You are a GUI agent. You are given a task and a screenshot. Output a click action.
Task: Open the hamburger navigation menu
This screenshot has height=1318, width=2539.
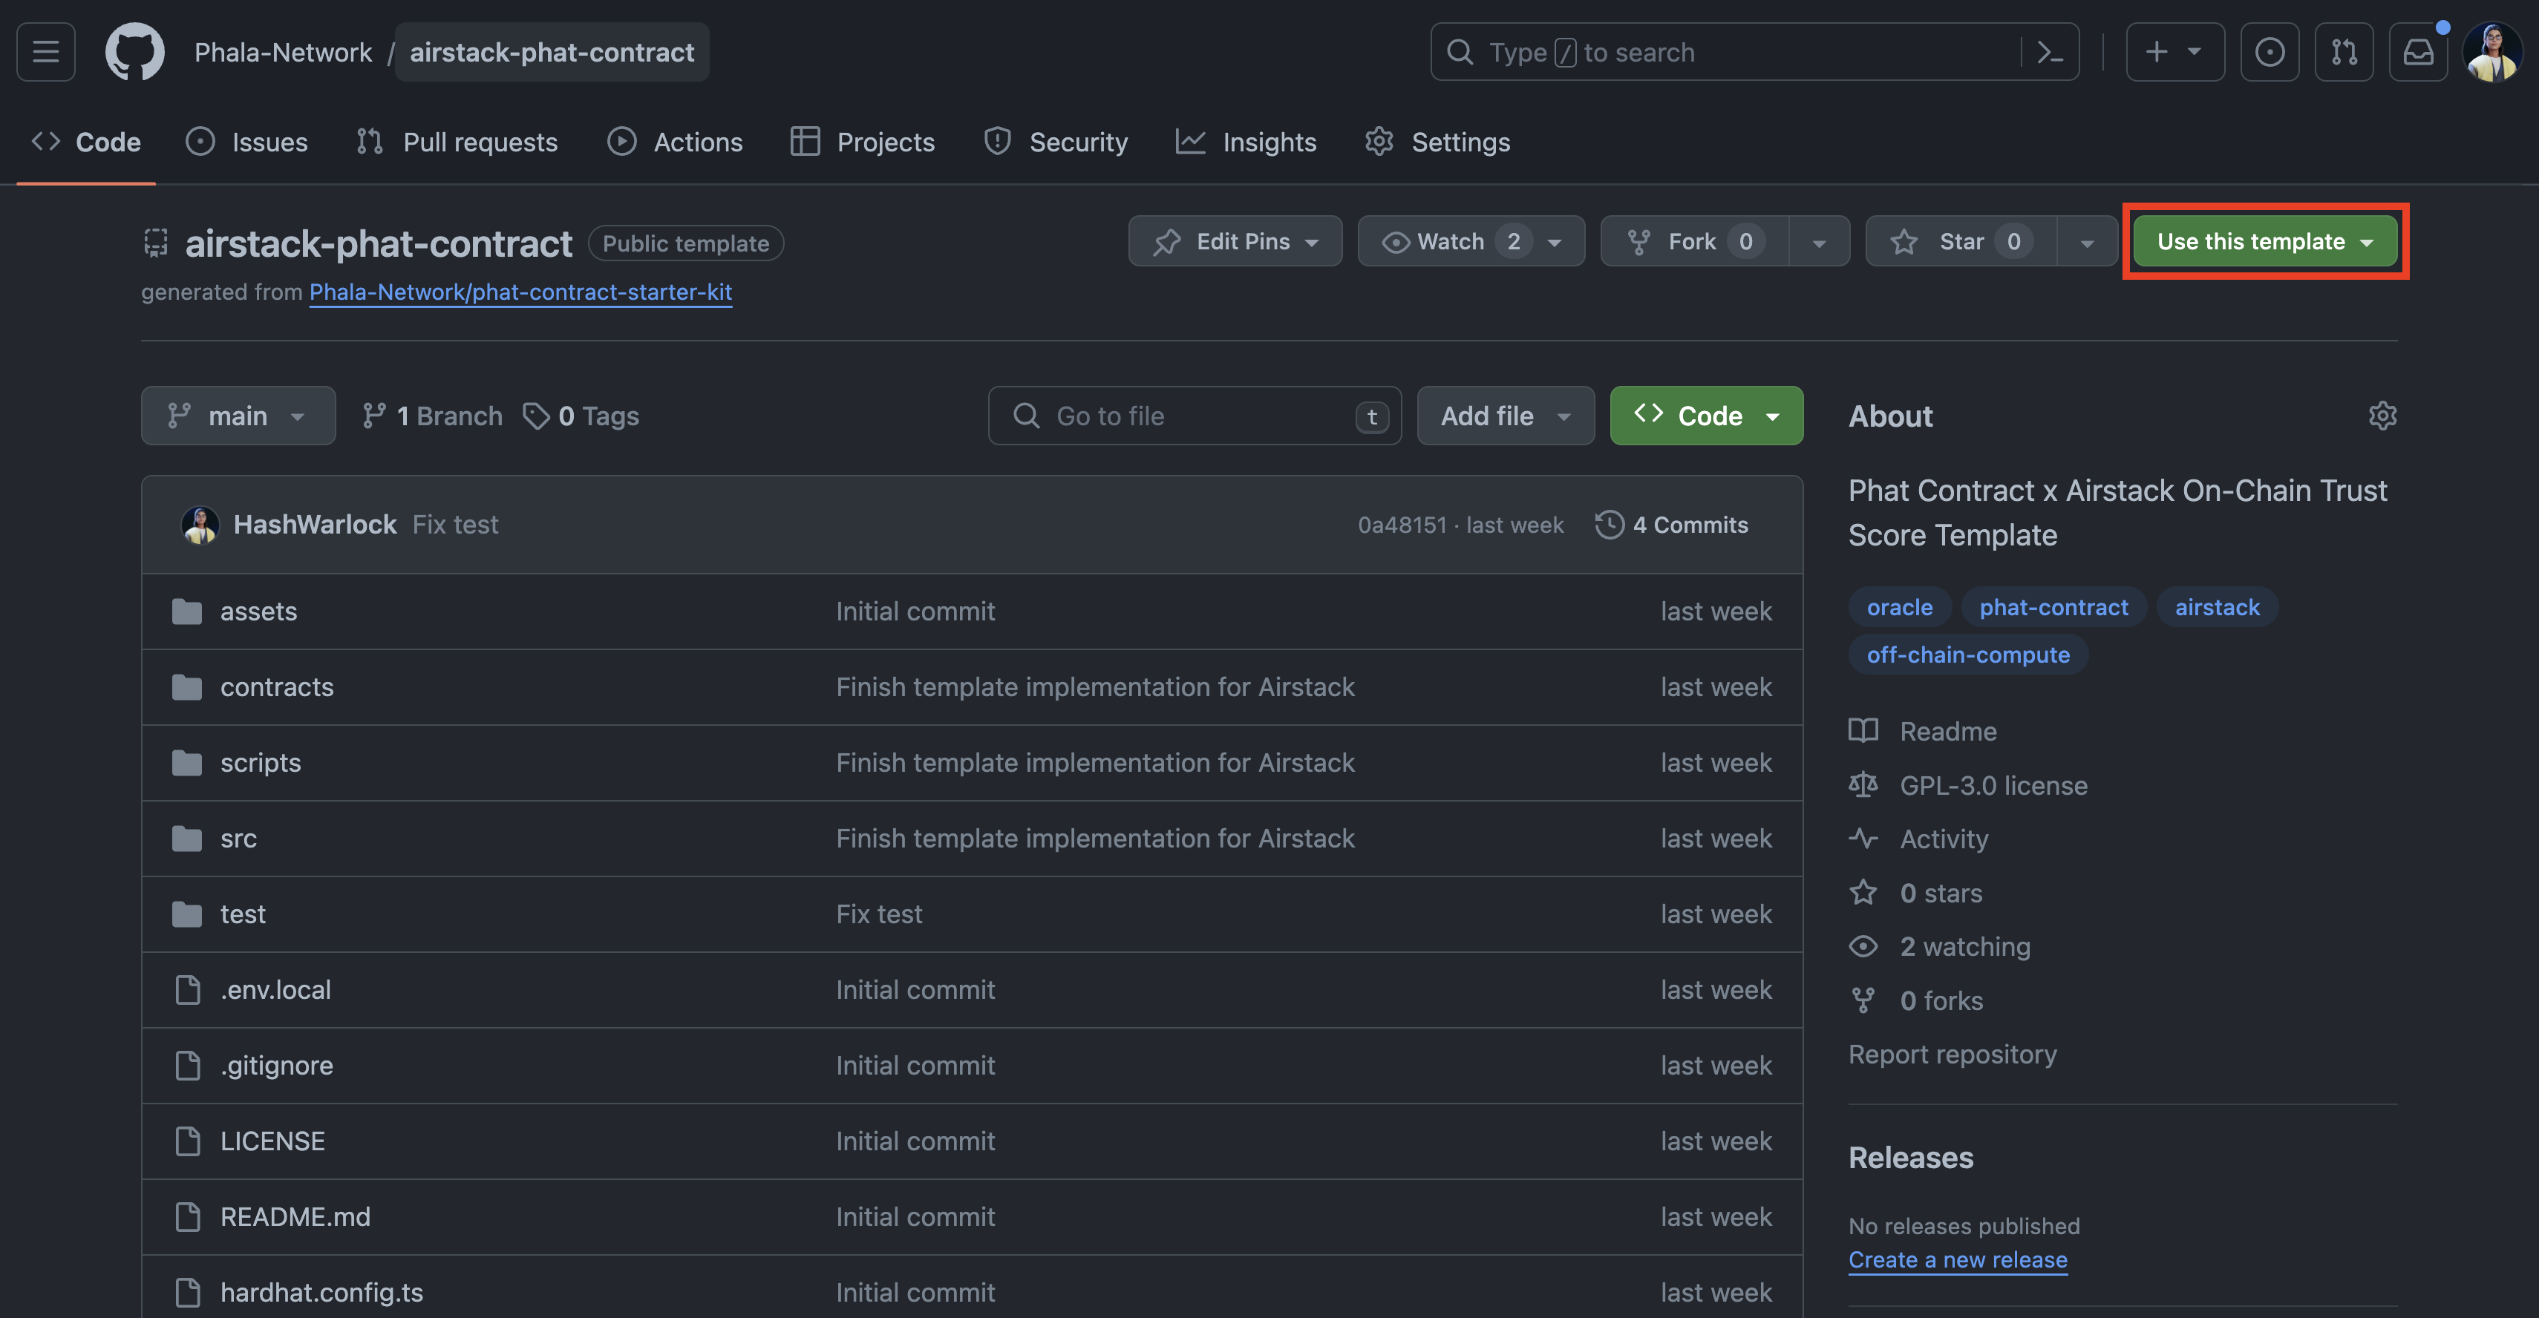(45, 51)
